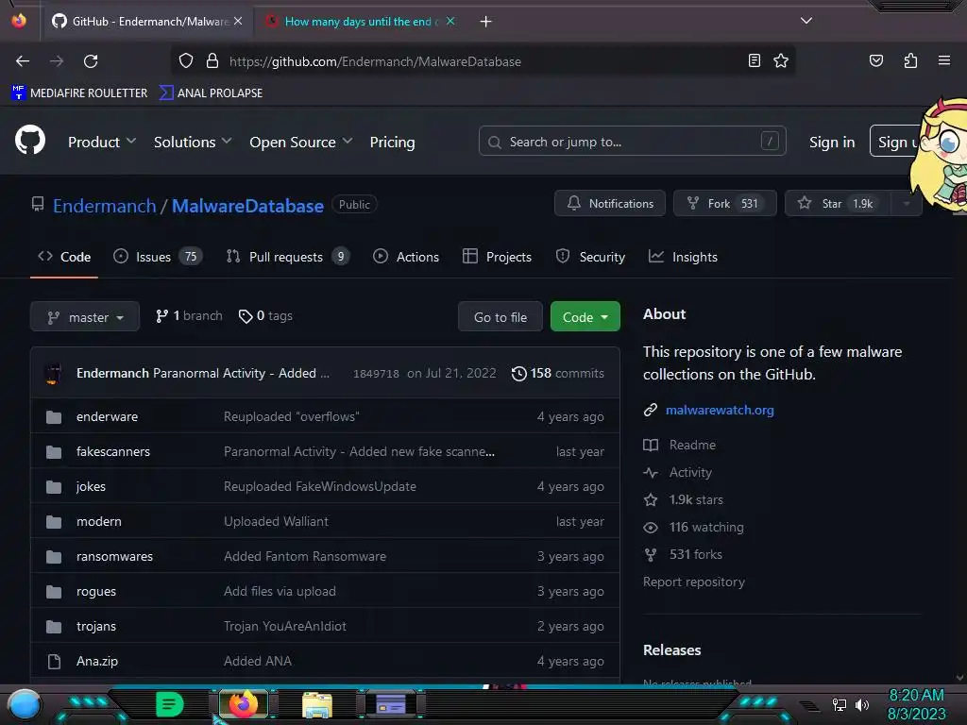
Task: Star the repository
Action: 839,204
